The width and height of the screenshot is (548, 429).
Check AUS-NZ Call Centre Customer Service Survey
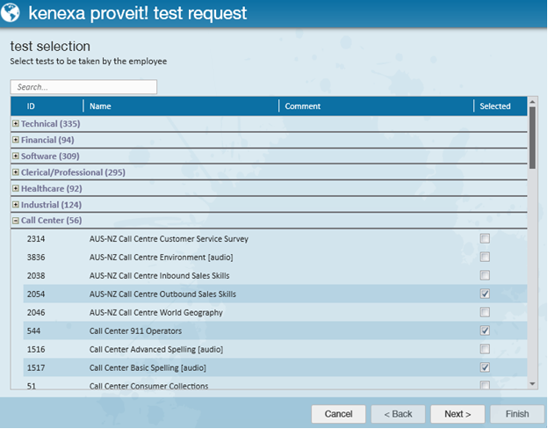point(485,238)
